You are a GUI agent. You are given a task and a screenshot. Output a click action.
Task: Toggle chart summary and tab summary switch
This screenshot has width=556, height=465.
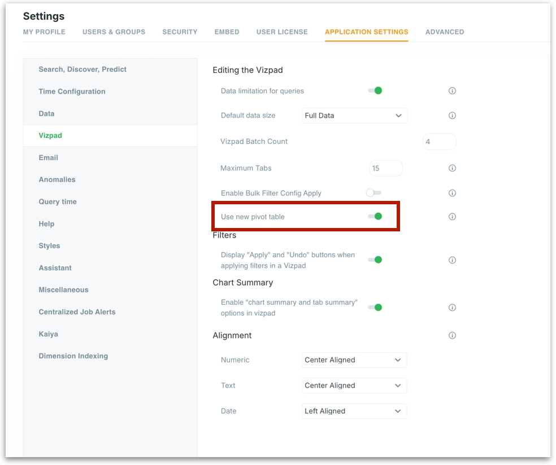[x=375, y=308]
